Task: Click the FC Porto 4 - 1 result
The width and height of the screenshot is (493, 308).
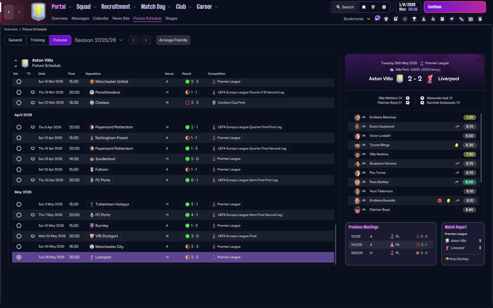Action: pyautogui.click(x=192, y=215)
